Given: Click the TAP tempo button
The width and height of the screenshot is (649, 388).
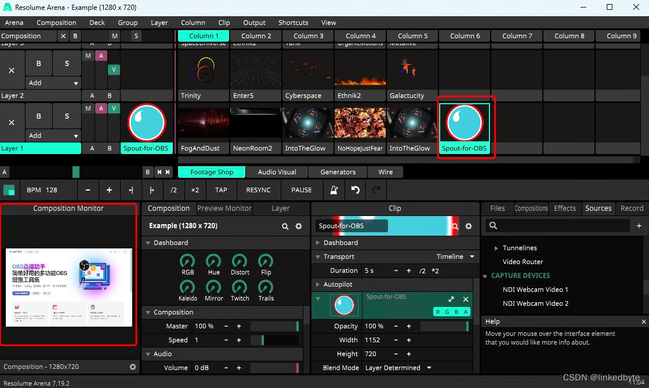Looking at the screenshot, I should tap(221, 190).
